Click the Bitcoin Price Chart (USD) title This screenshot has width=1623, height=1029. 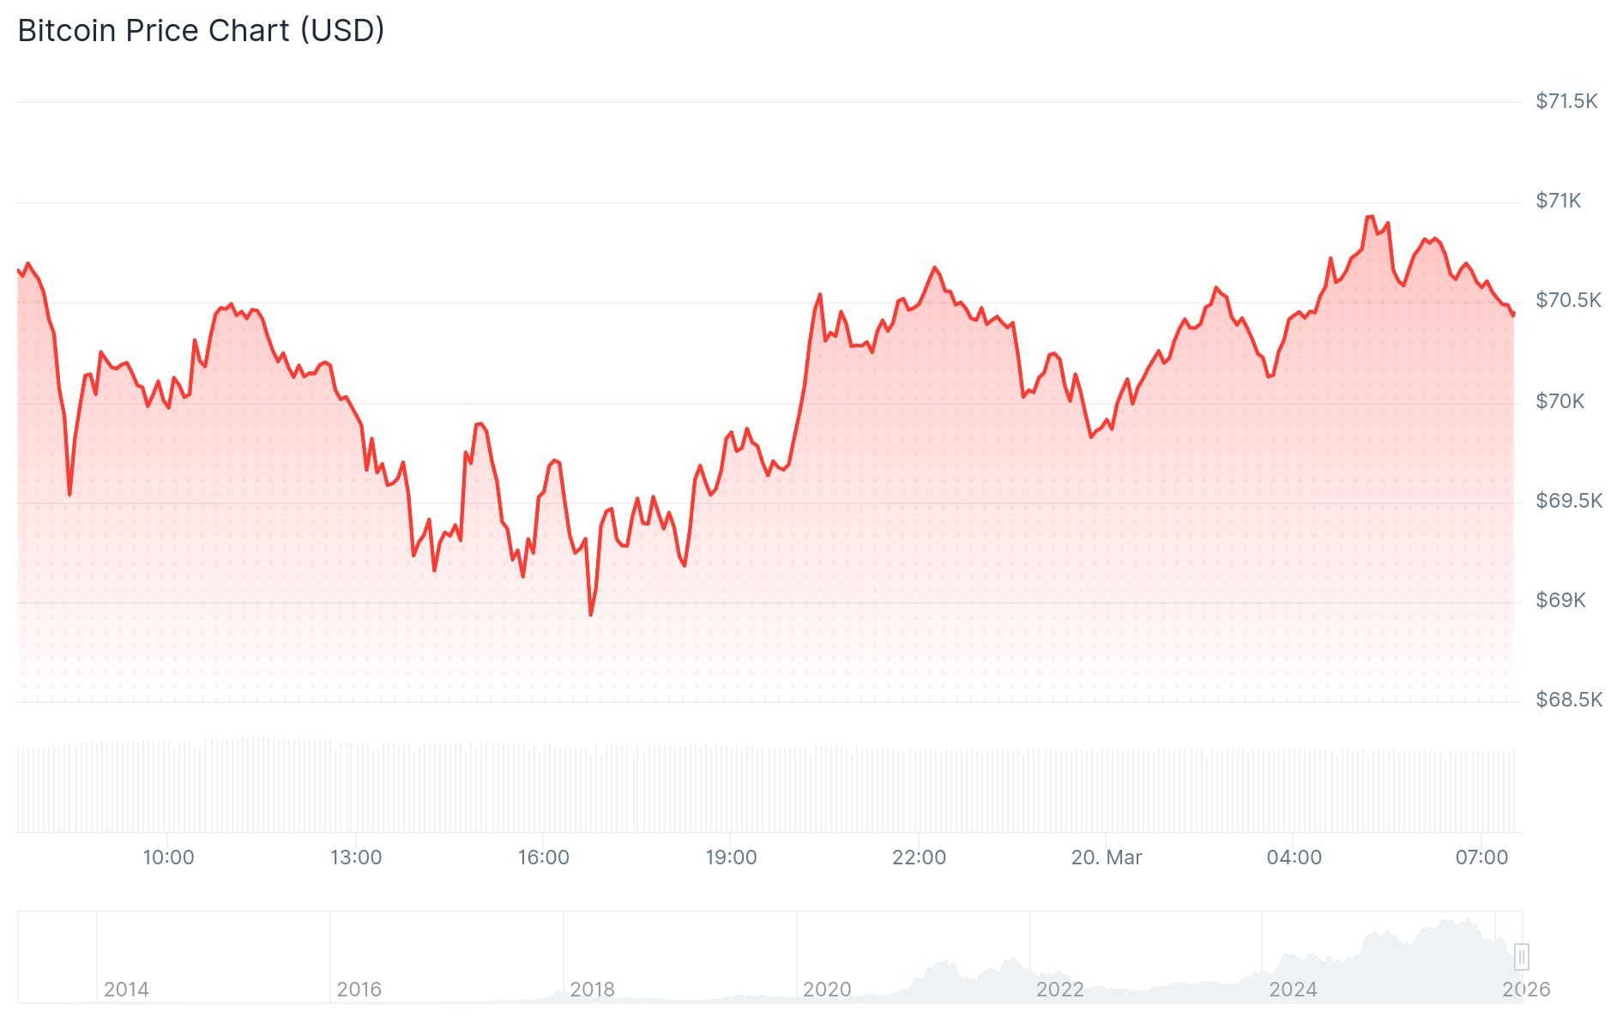click(201, 31)
